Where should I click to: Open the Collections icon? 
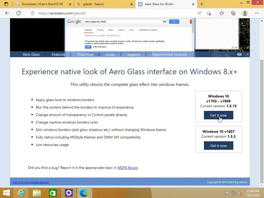click(233, 13)
